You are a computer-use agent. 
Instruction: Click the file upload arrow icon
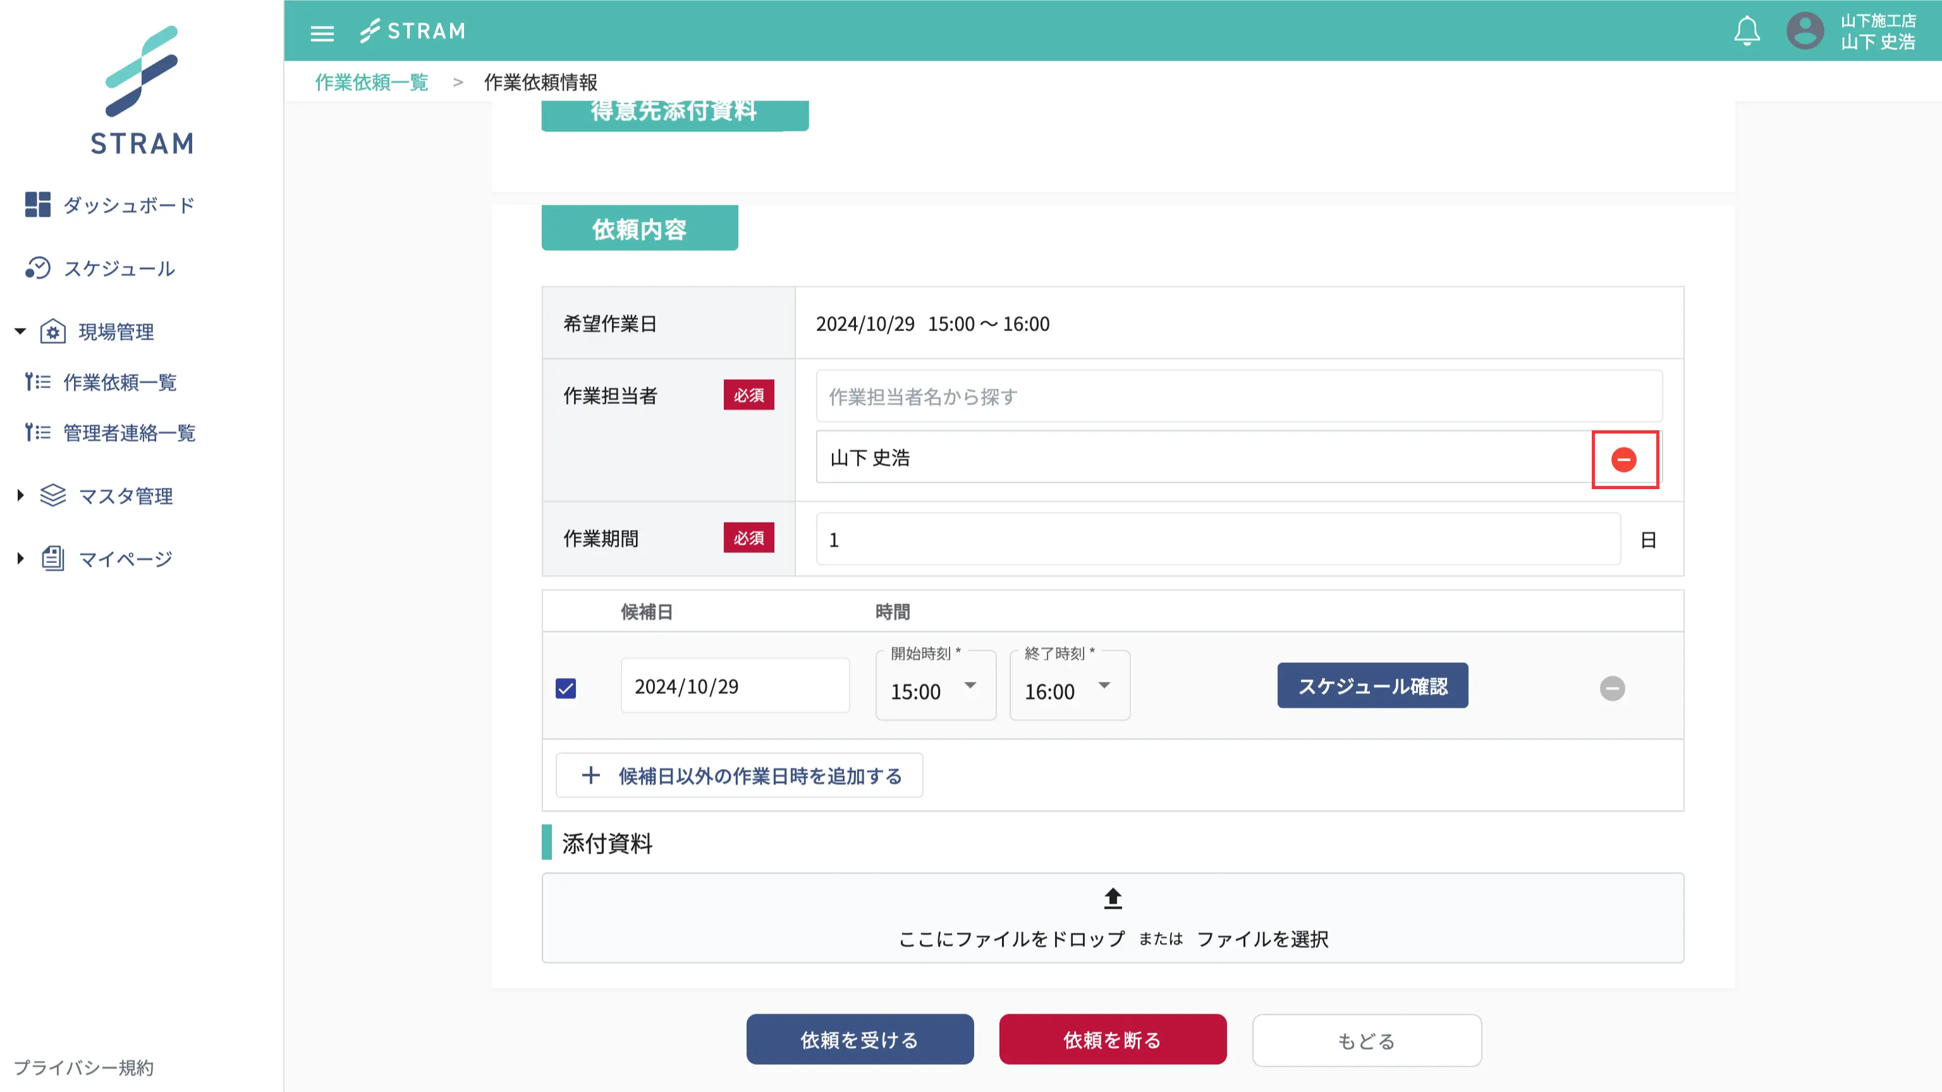click(1113, 899)
